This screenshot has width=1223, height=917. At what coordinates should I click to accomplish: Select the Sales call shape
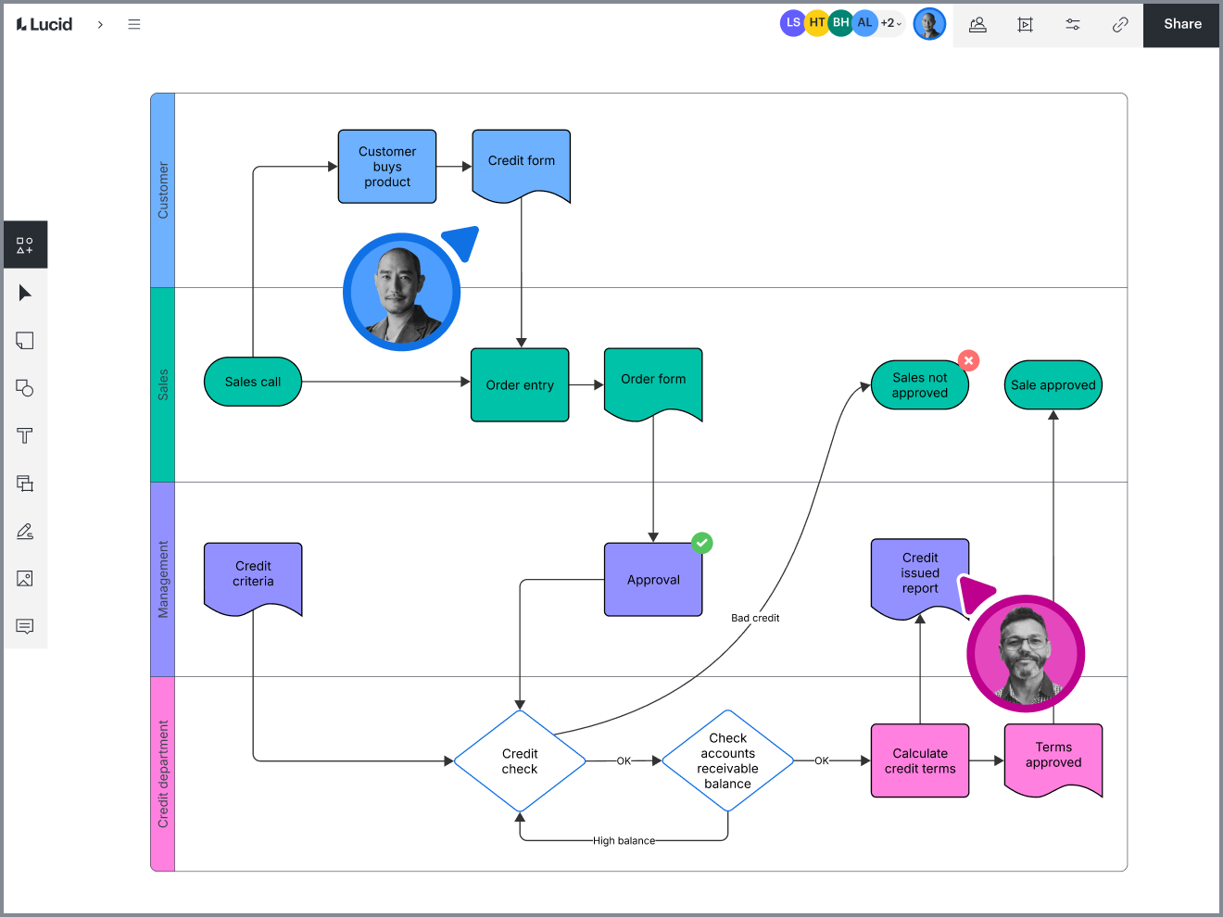click(253, 382)
